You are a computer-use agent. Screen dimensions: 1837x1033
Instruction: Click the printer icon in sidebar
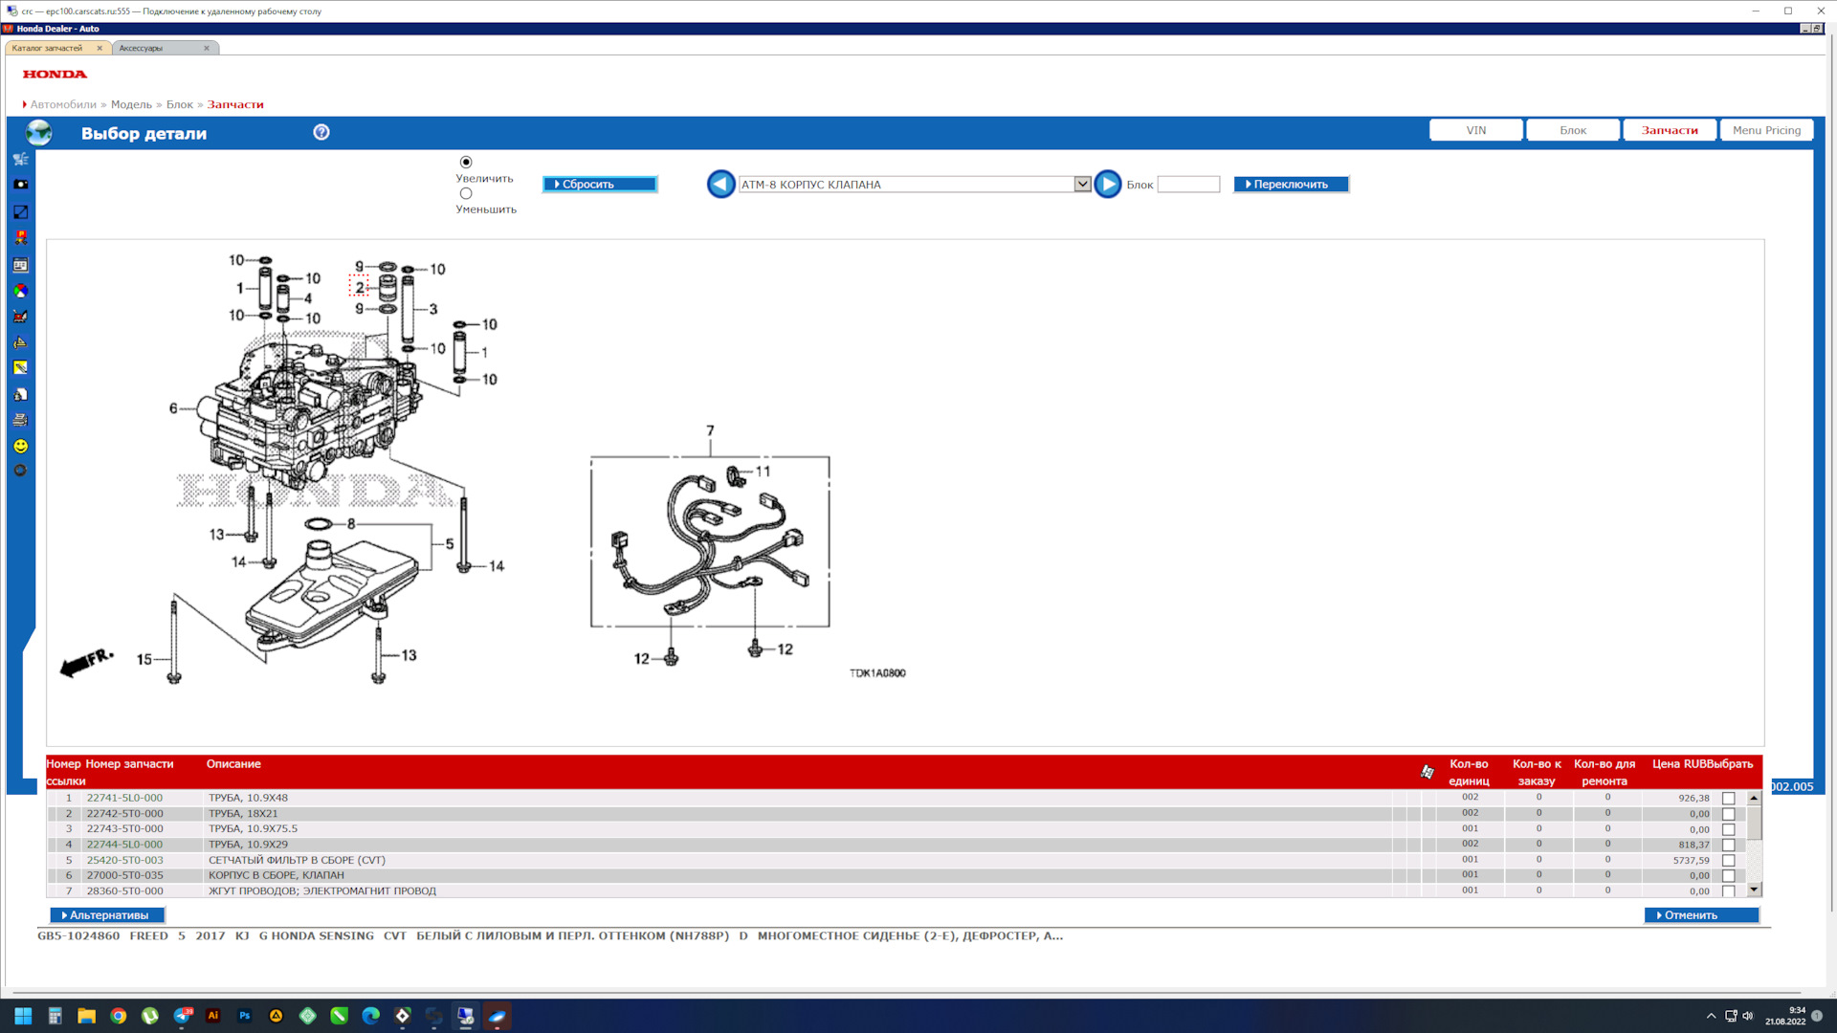pyautogui.click(x=20, y=420)
